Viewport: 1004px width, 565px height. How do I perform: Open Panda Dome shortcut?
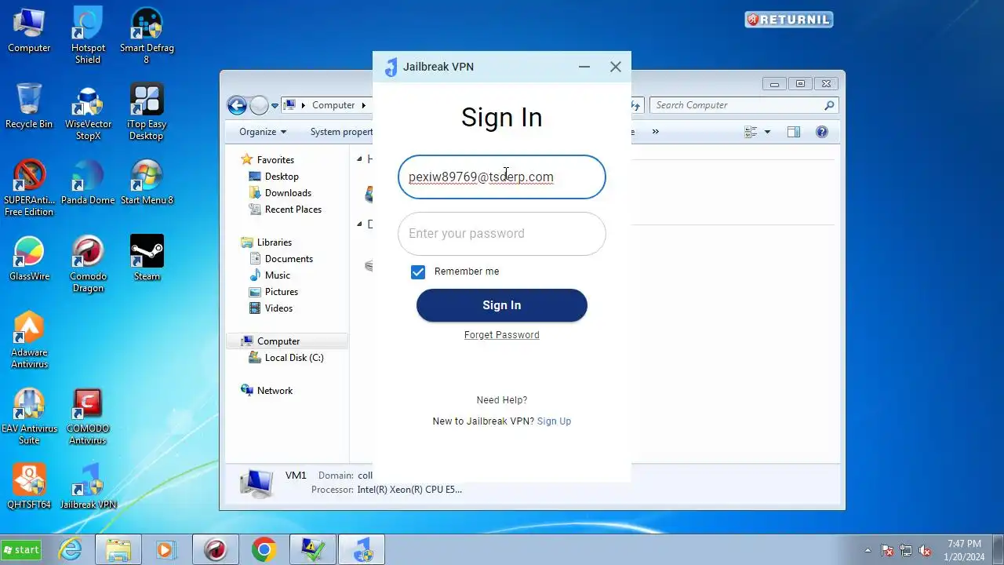88,183
